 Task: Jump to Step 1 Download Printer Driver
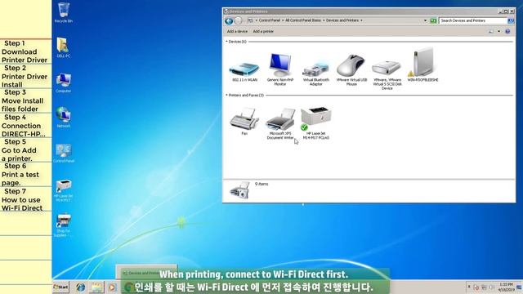point(25,51)
